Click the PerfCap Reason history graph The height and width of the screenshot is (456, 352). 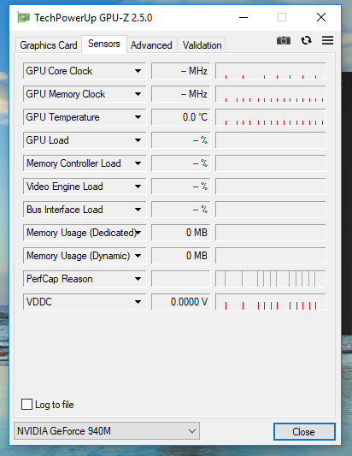coord(271,279)
